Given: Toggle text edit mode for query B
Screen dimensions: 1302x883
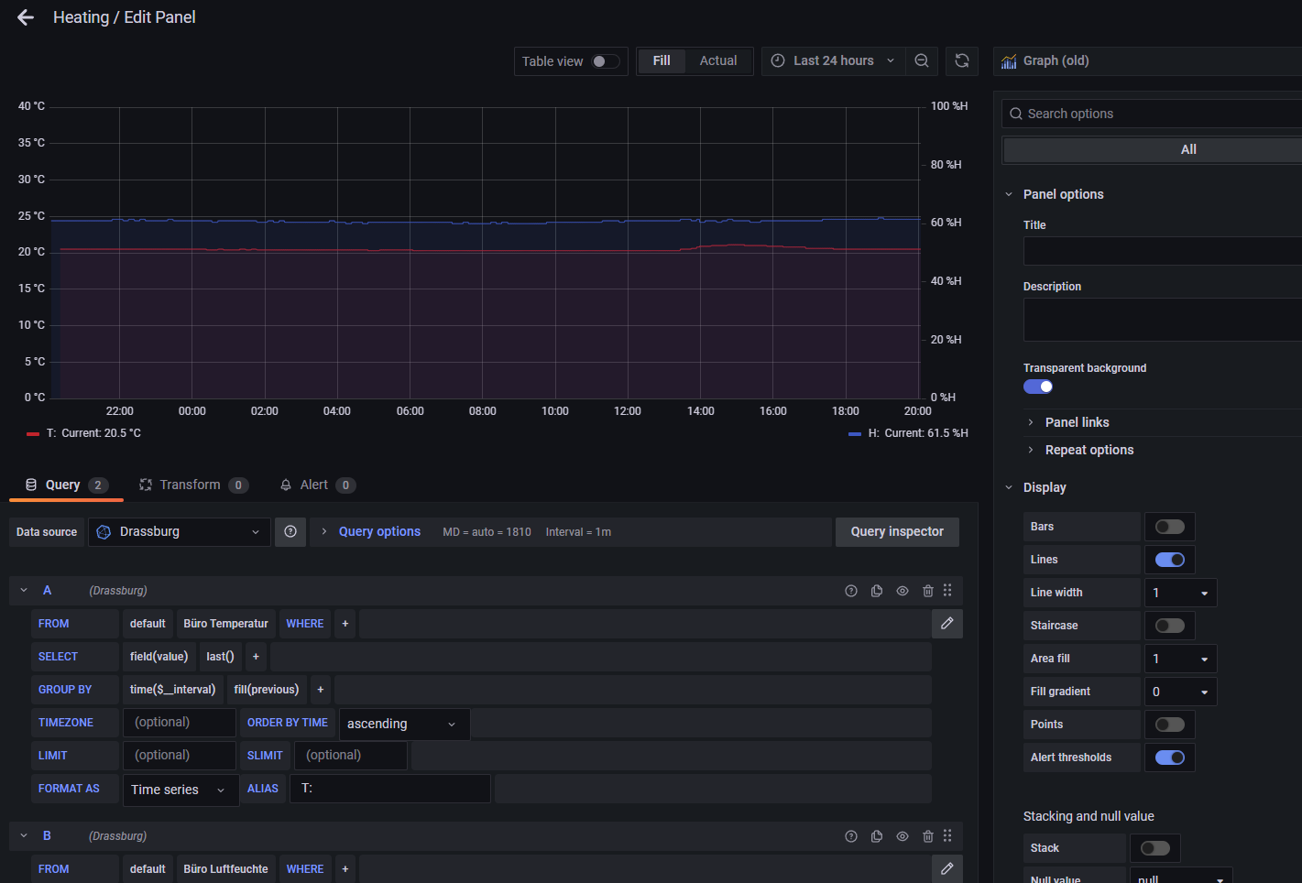Looking at the screenshot, I should pos(947,869).
